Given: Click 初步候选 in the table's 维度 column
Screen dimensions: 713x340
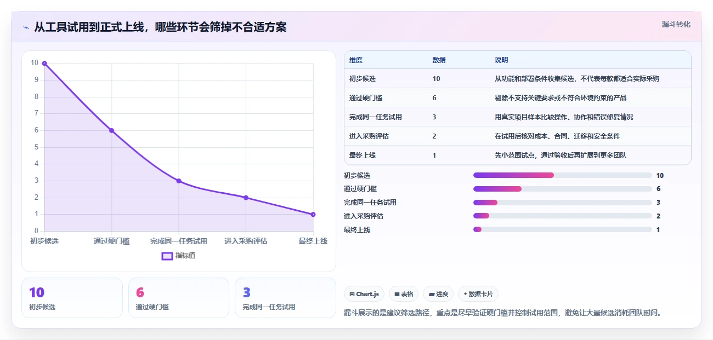Looking at the screenshot, I should [363, 79].
